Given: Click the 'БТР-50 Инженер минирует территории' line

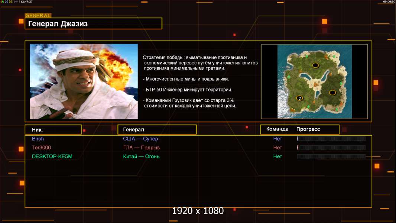Looking at the screenshot, I should tap(187, 90).
